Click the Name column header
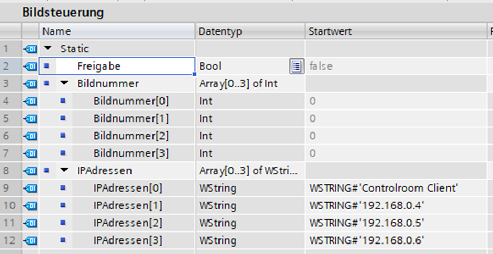Image resolution: width=493 pixels, height=254 pixels. [57, 31]
